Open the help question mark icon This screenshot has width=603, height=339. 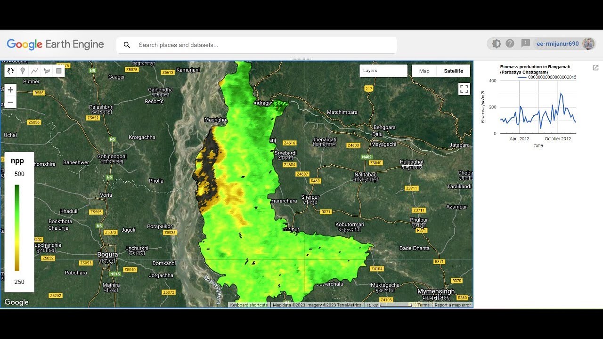click(510, 44)
